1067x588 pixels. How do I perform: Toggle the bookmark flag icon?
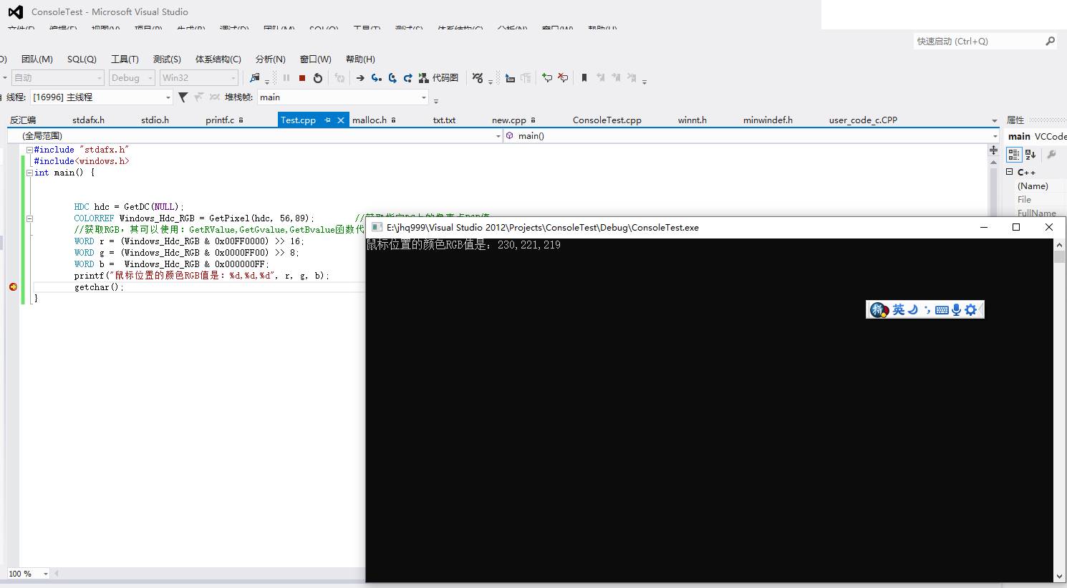click(x=584, y=78)
